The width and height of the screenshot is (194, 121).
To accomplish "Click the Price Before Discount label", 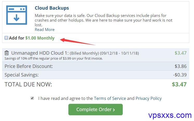I will coord(29,66).
